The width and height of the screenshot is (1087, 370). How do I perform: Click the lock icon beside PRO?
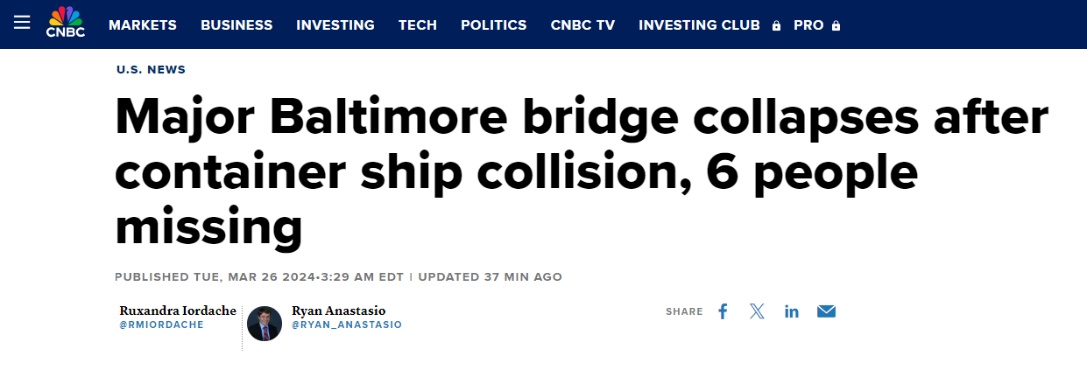[836, 26]
